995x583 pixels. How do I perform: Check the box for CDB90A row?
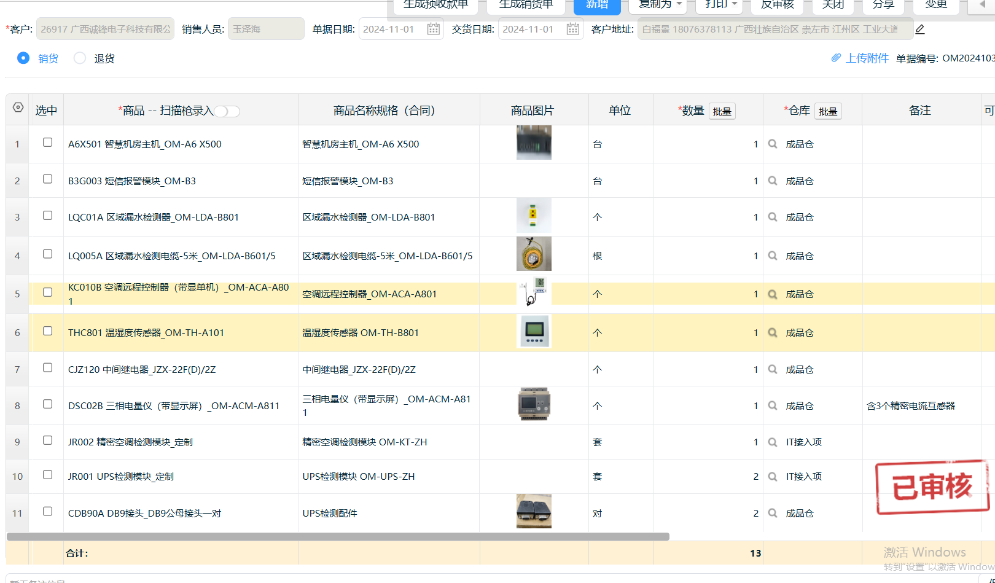click(x=47, y=512)
